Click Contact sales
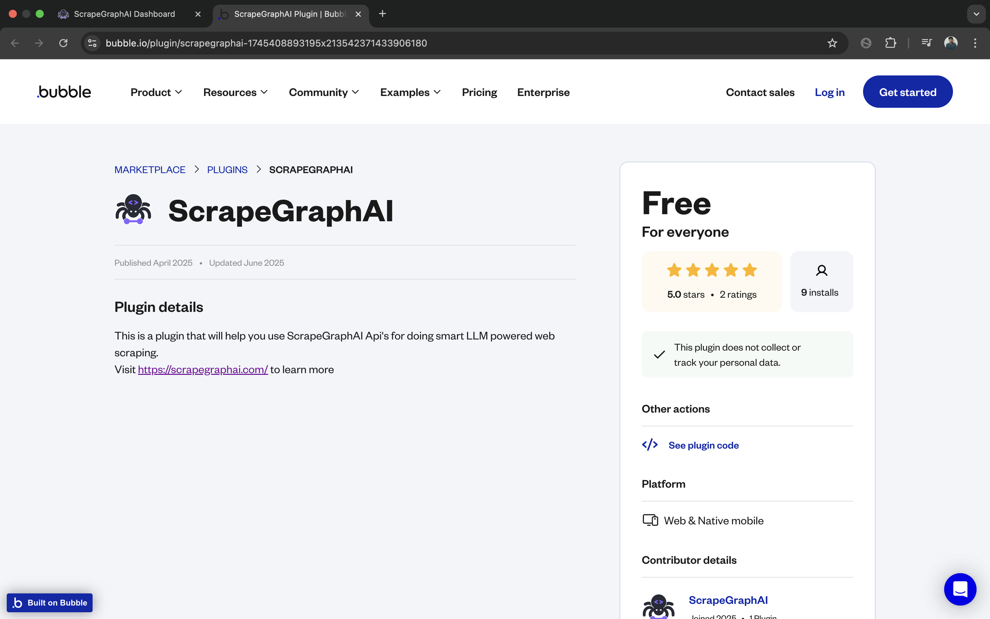This screenshot has height=619, width=990. click(760, 93)
